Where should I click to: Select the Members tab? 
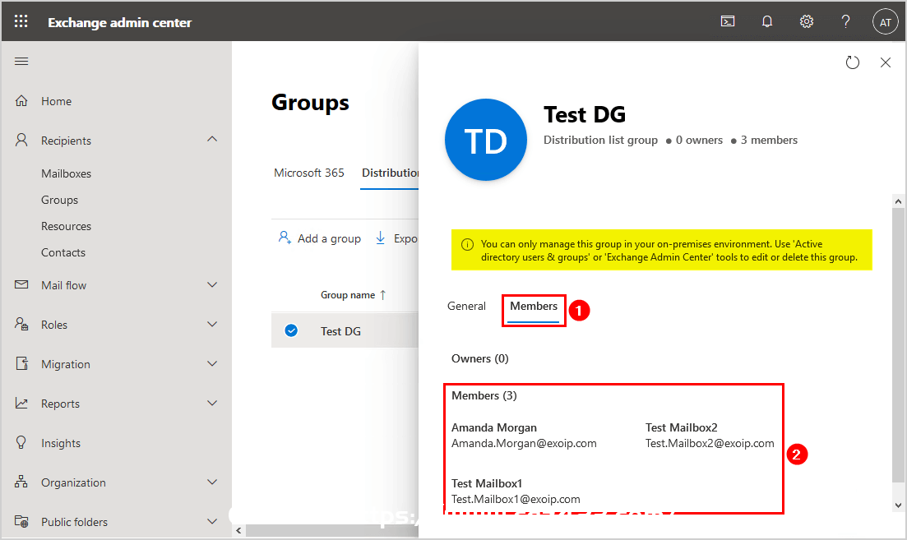(534, 307)
